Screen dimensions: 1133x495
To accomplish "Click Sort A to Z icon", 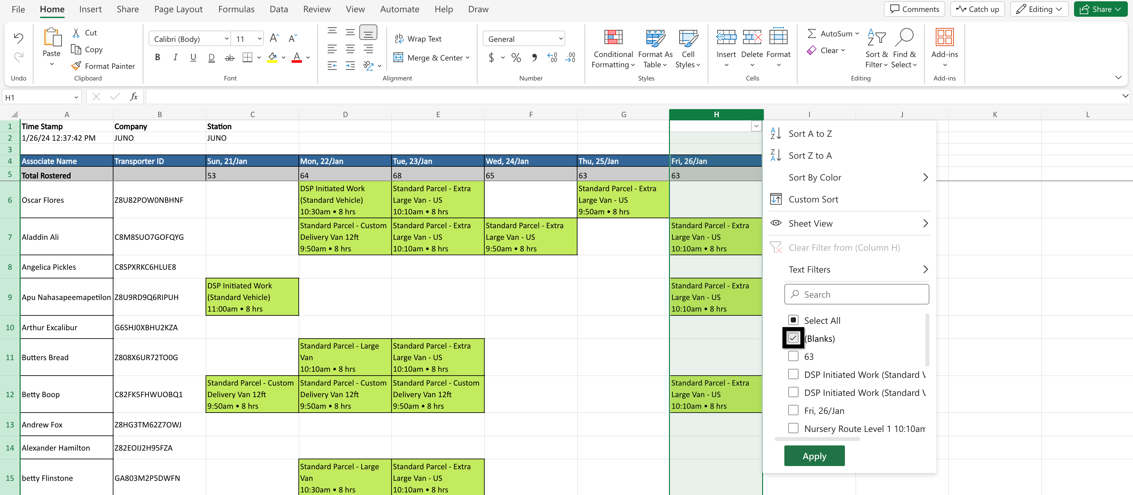I will pos(776,134).
